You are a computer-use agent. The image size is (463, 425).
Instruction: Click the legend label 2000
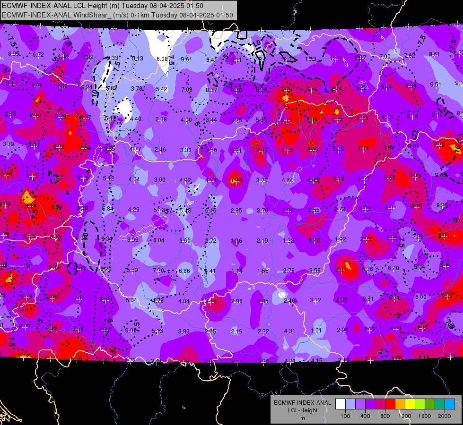tap(444, 416)
